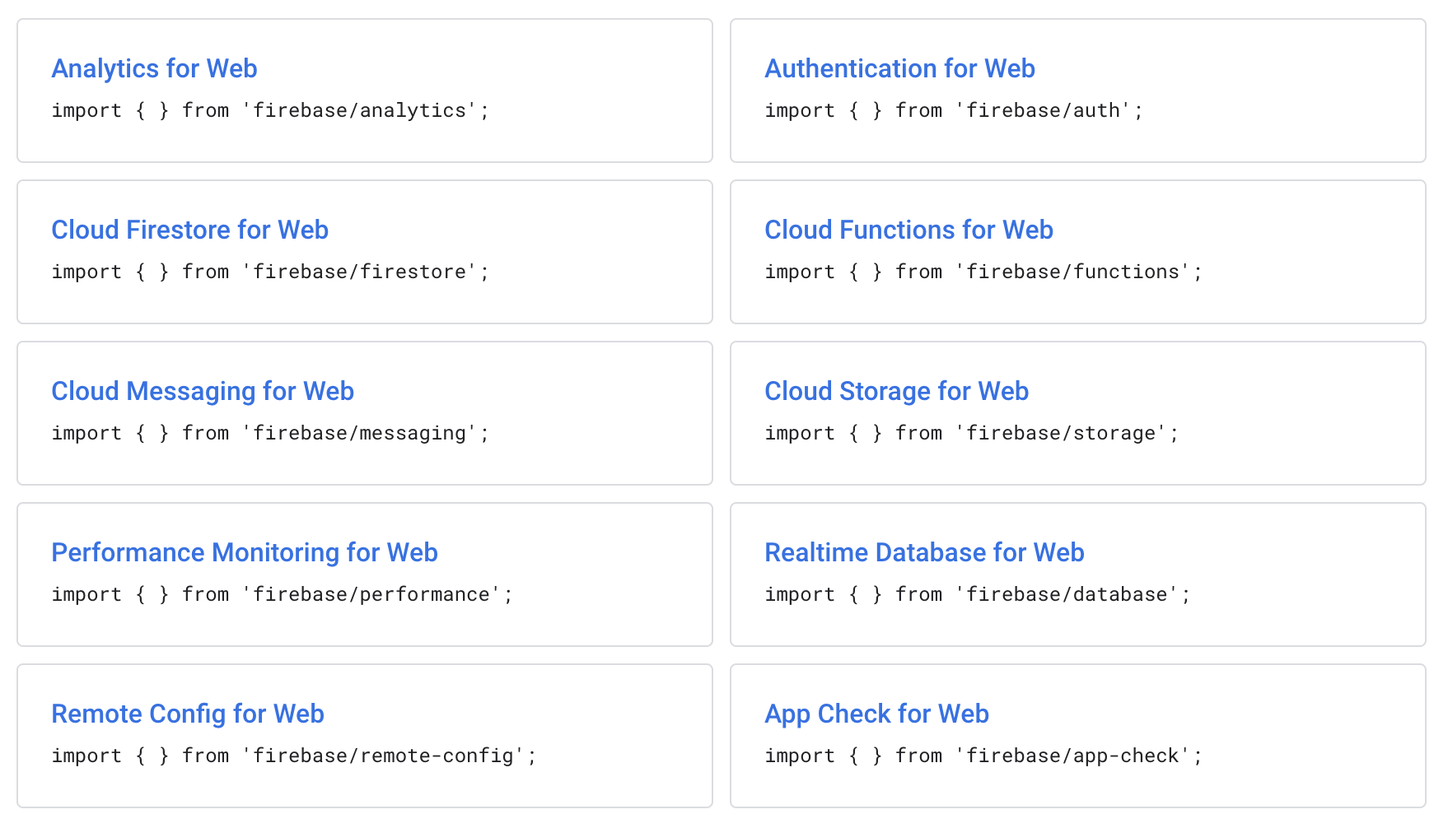Click the 'firebase/storage' import code line
The height and width of the screenshot is (828, 1448).
(x=972, y=433)
